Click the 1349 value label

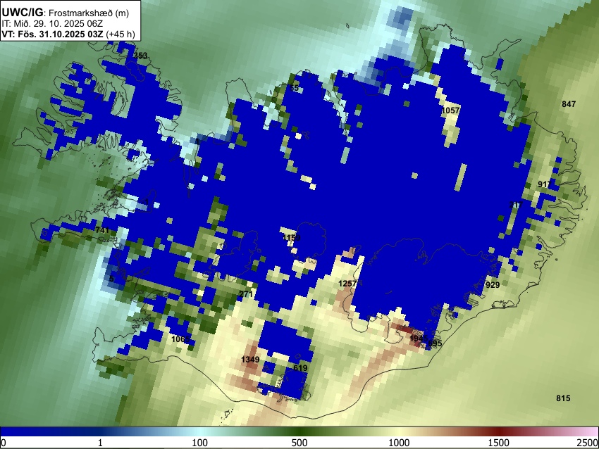[250, 360]
